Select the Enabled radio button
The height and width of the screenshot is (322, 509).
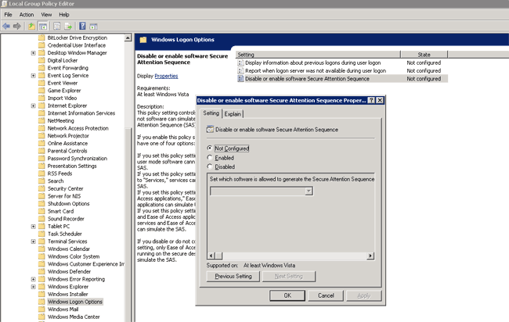210,157
